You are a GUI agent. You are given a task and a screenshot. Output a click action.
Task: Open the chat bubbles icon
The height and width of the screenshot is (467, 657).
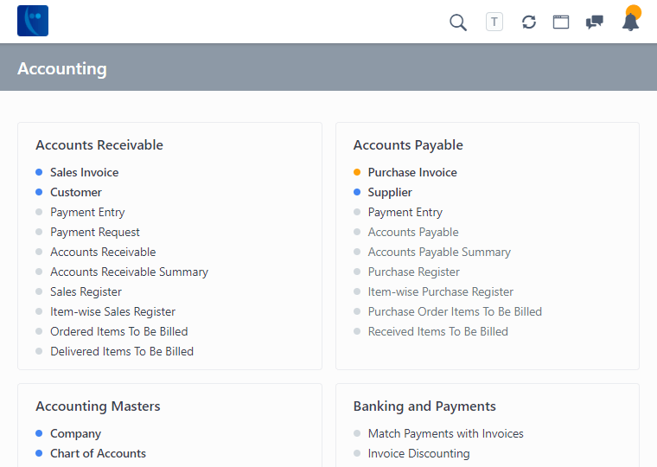click(595, 22)
